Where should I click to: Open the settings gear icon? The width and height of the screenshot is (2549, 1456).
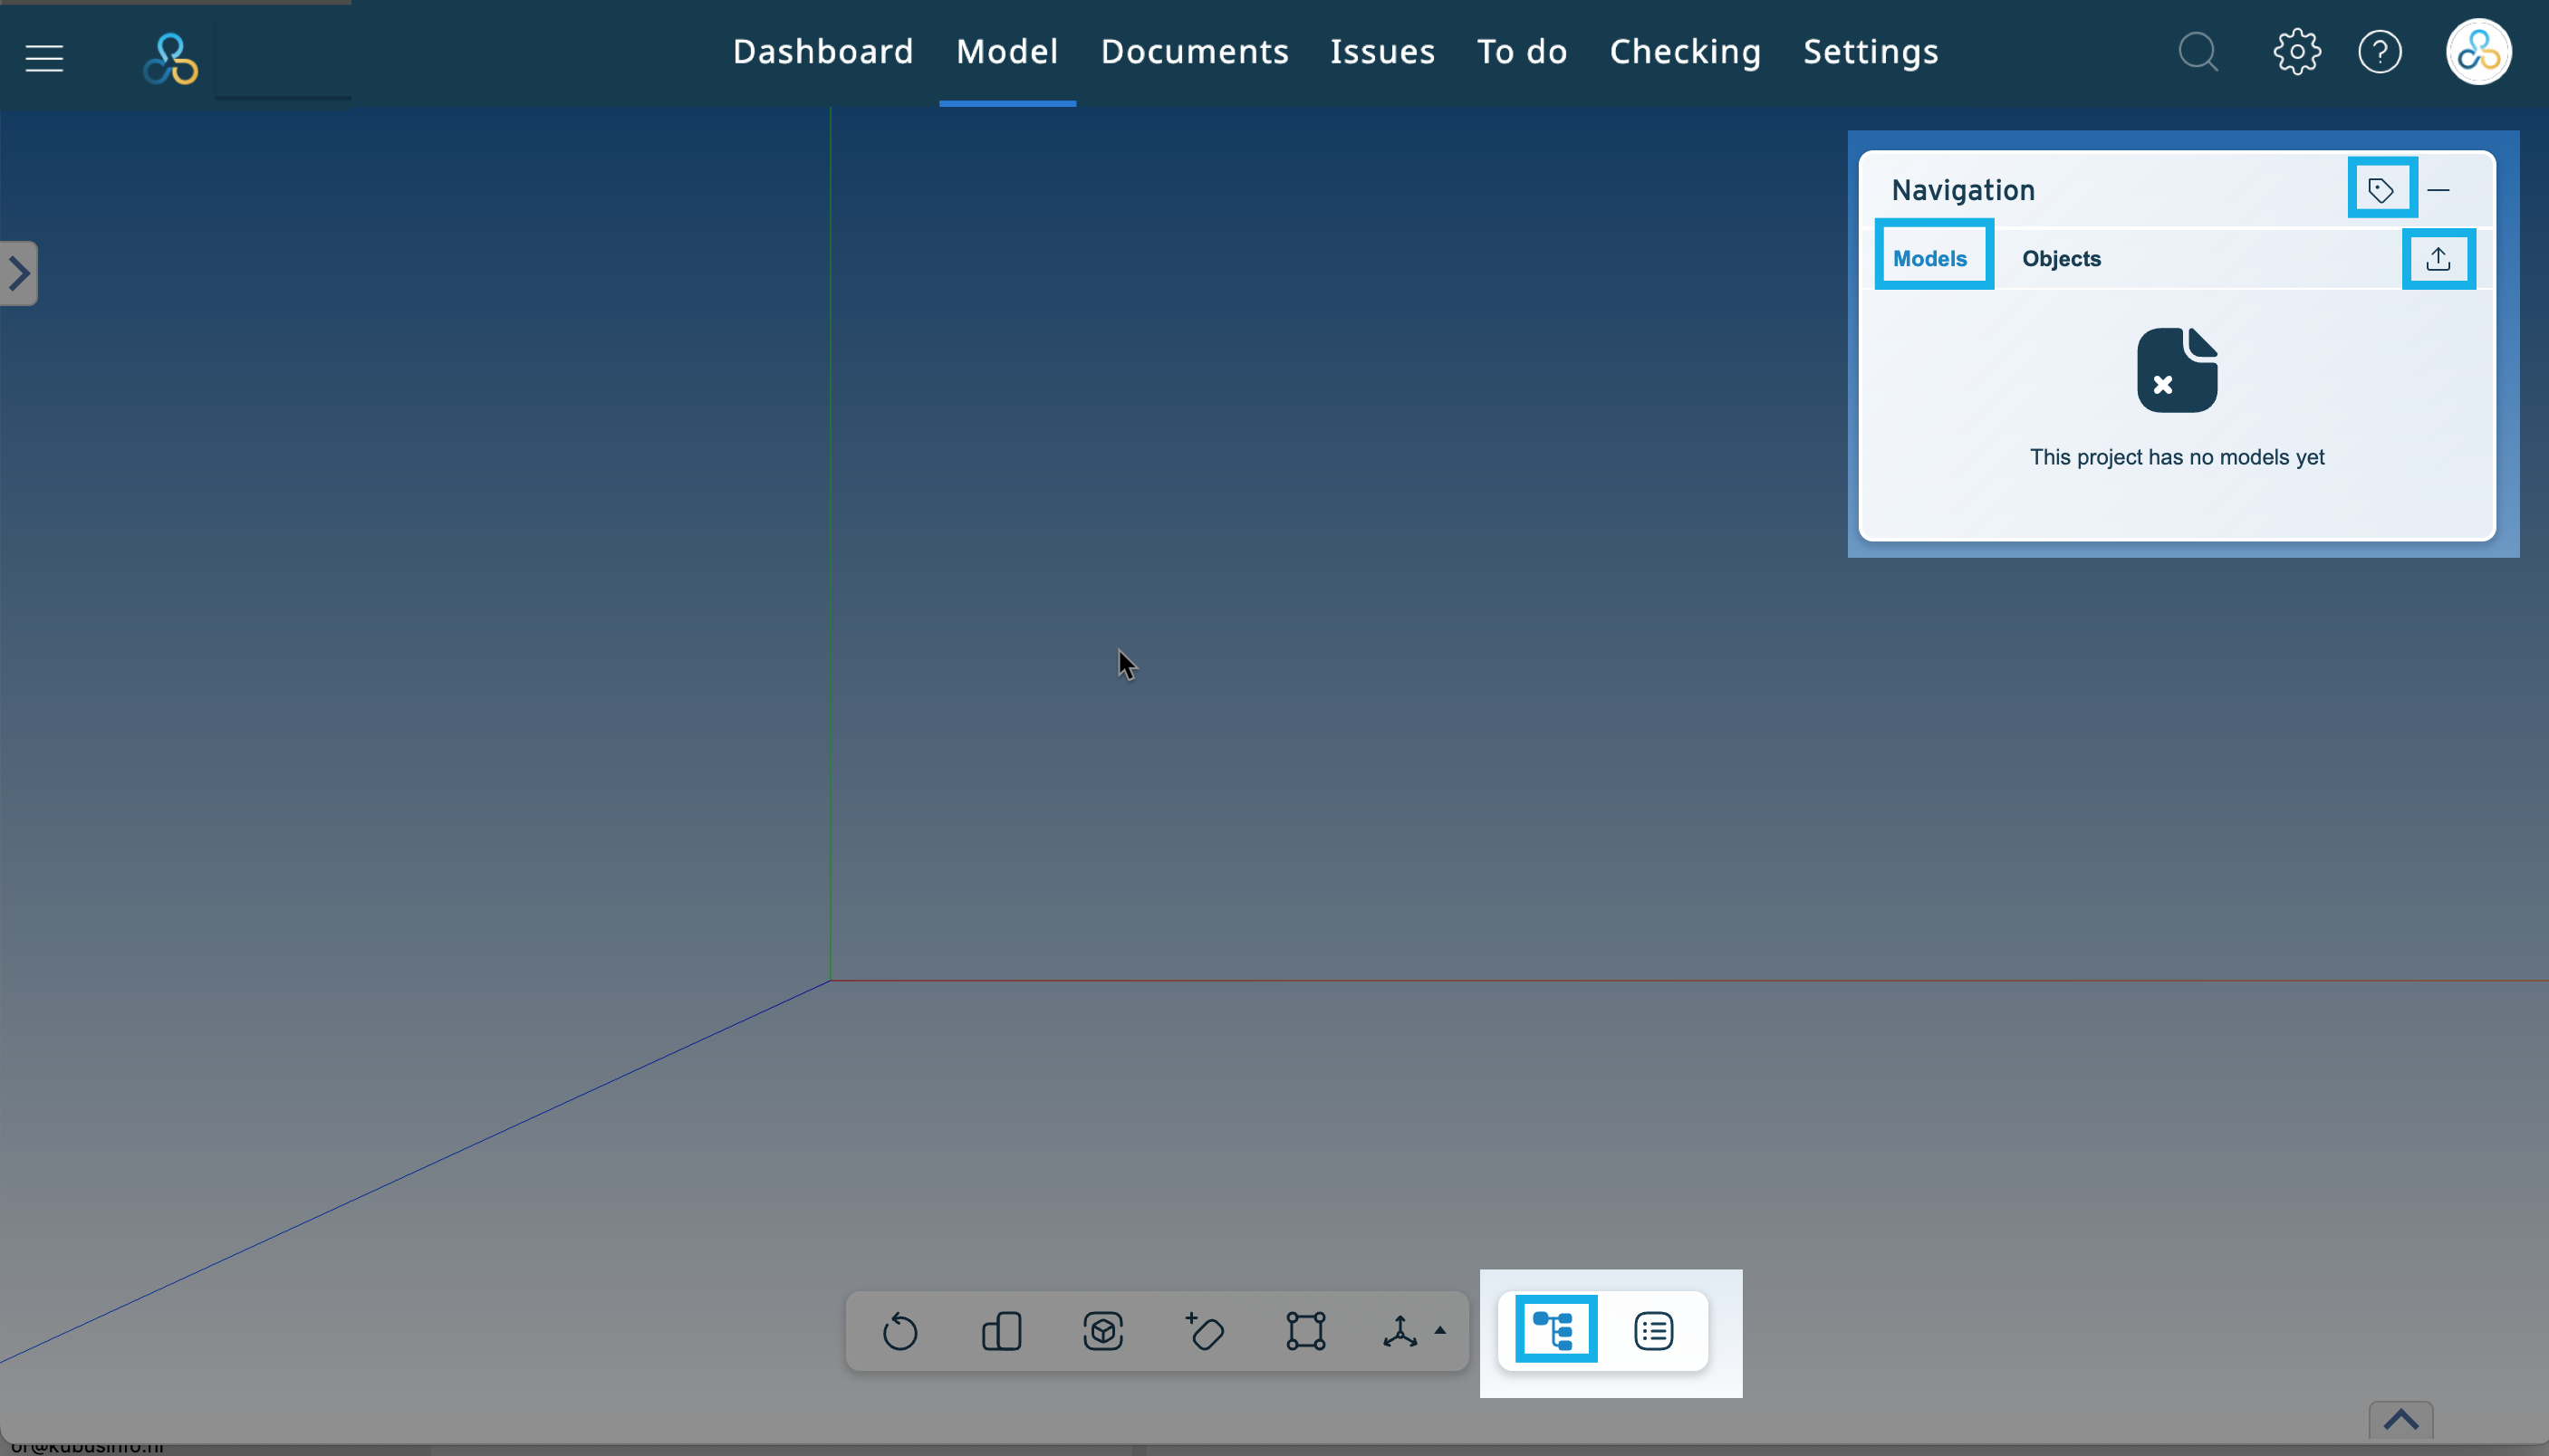coord(2296,52)
